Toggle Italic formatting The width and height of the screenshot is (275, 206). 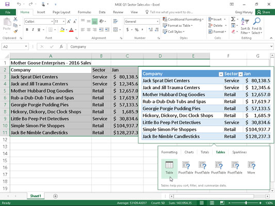(x=33, y=30)
